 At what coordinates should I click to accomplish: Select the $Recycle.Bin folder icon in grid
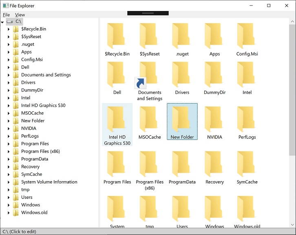click(x=117, y=37)
